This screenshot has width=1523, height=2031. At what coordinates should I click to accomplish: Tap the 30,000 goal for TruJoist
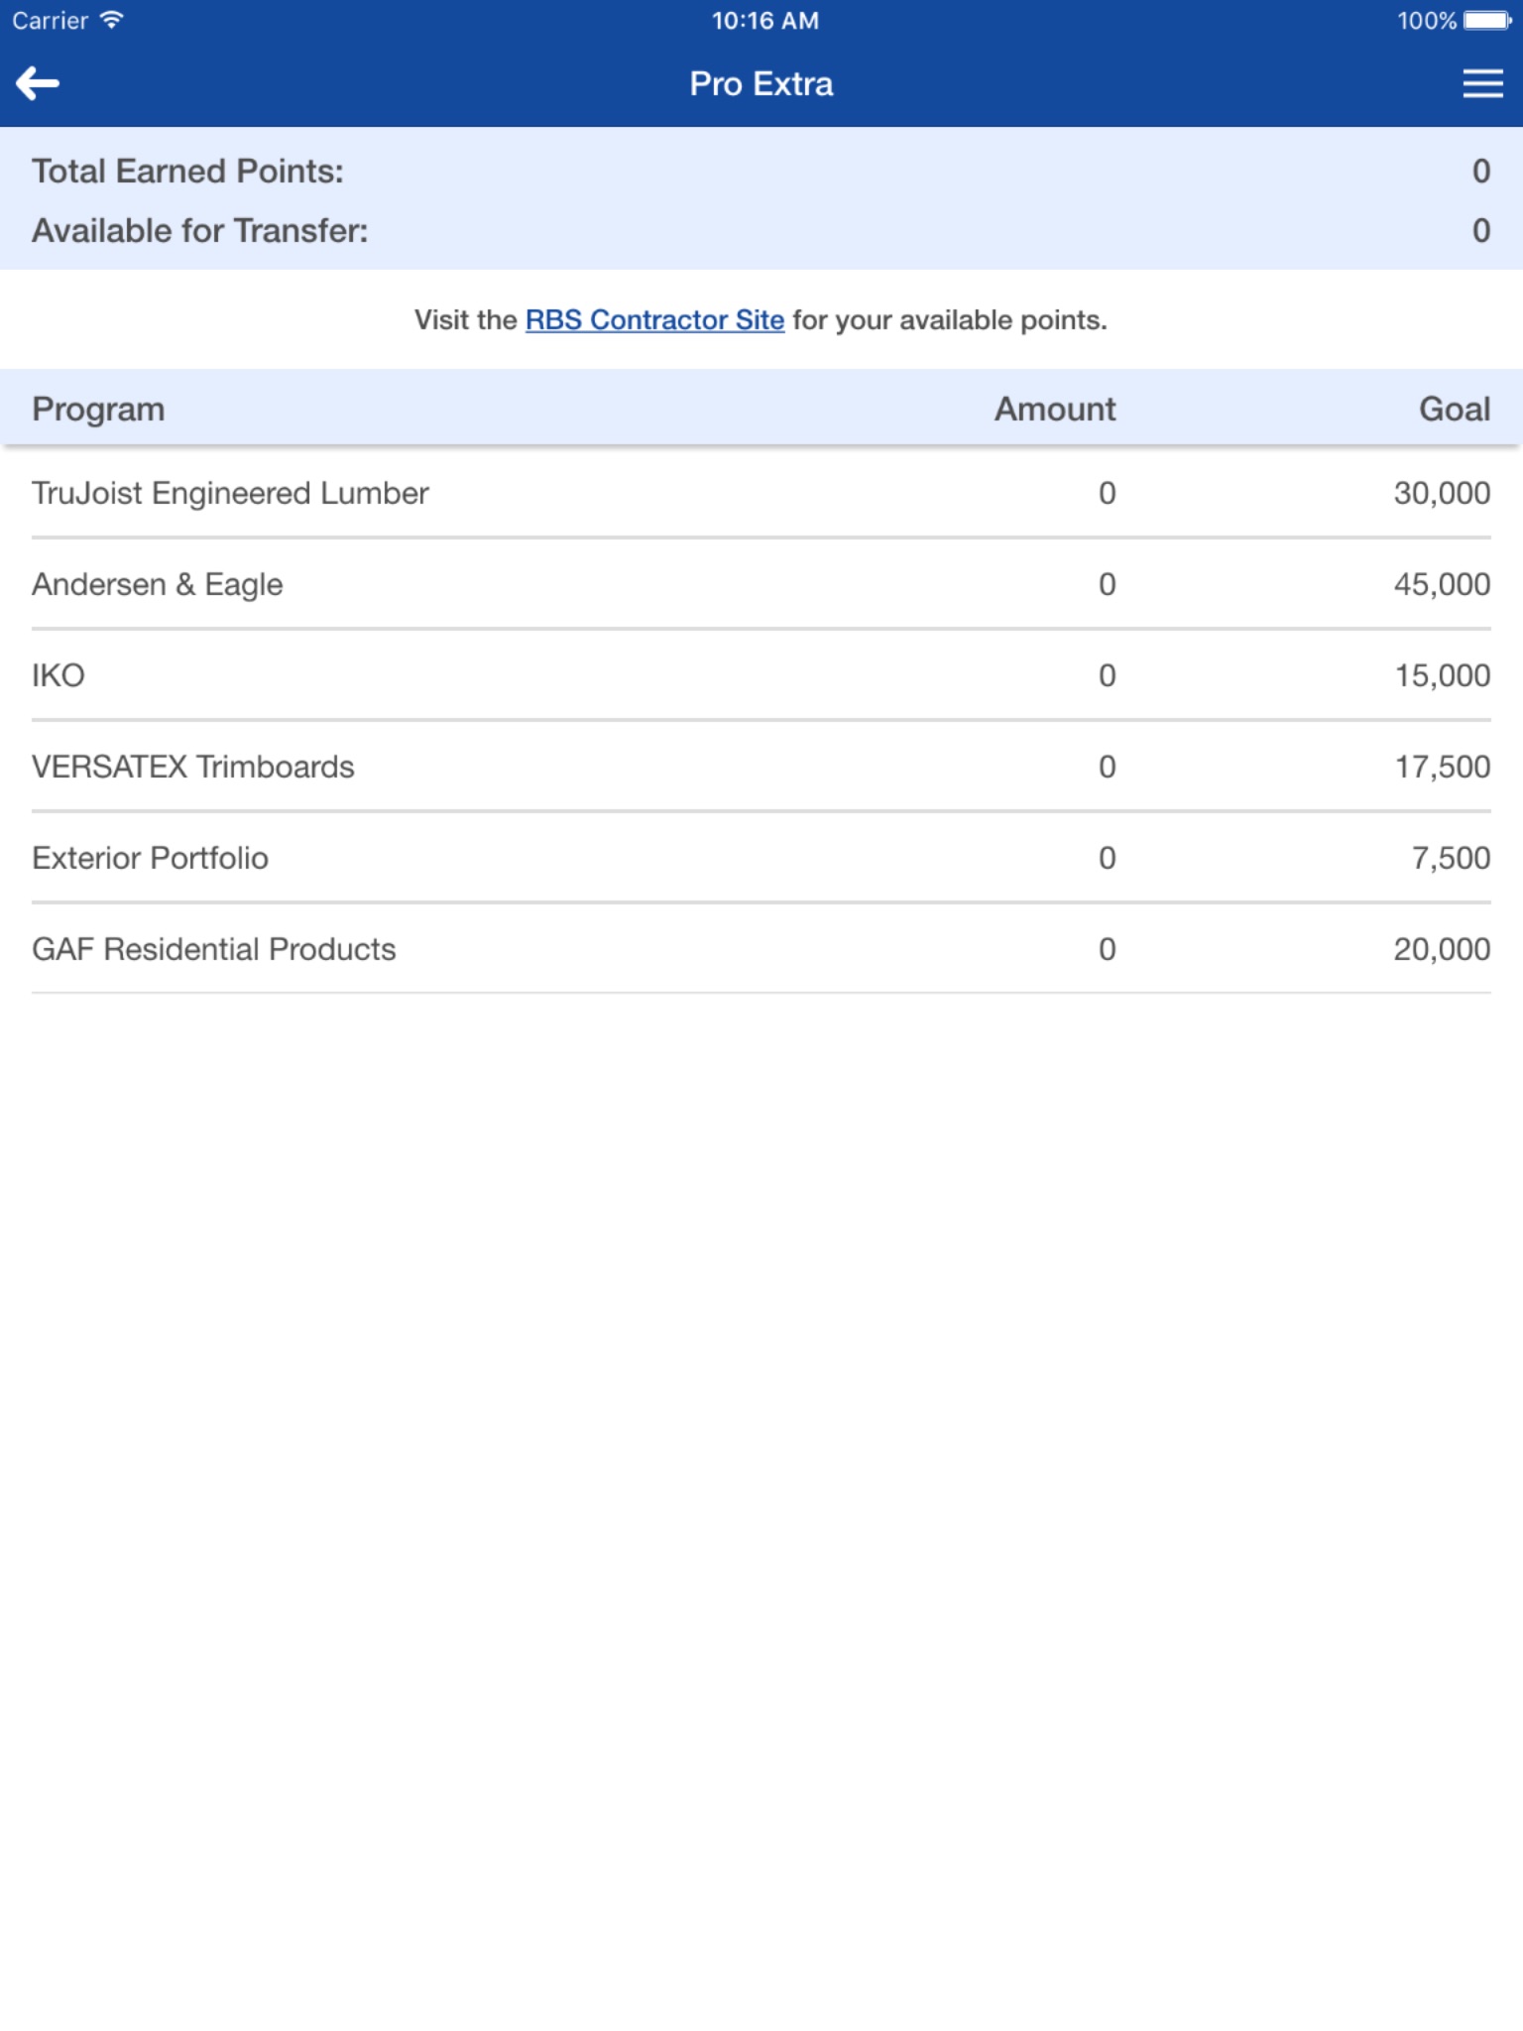tap(1442, 494)
